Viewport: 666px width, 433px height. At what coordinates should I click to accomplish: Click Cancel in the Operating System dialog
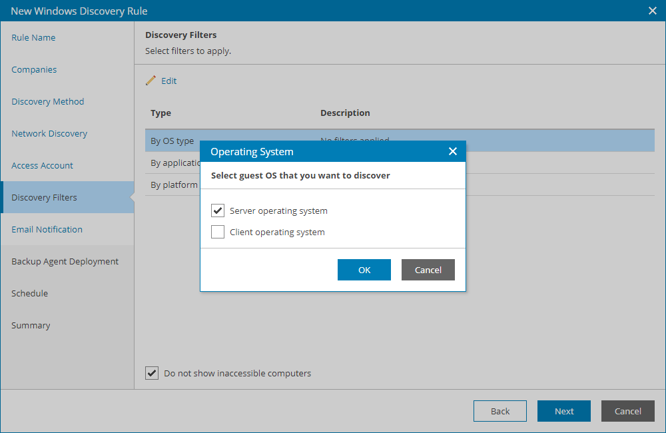pos(428,270)
